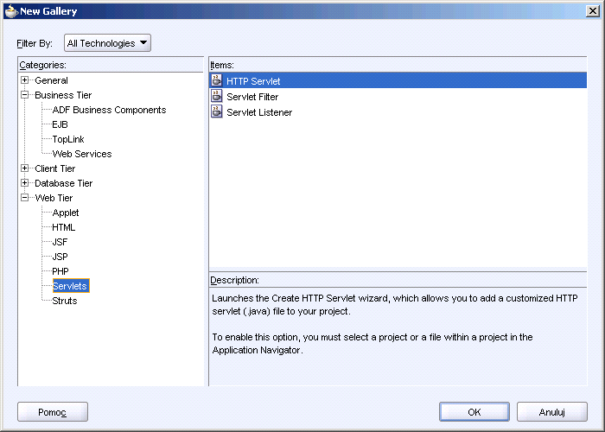Select the EJB category
Screen dimensions: 605x432
pos(60,124)
